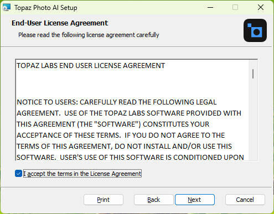Click the installer icon in title bar

(7, 7)
